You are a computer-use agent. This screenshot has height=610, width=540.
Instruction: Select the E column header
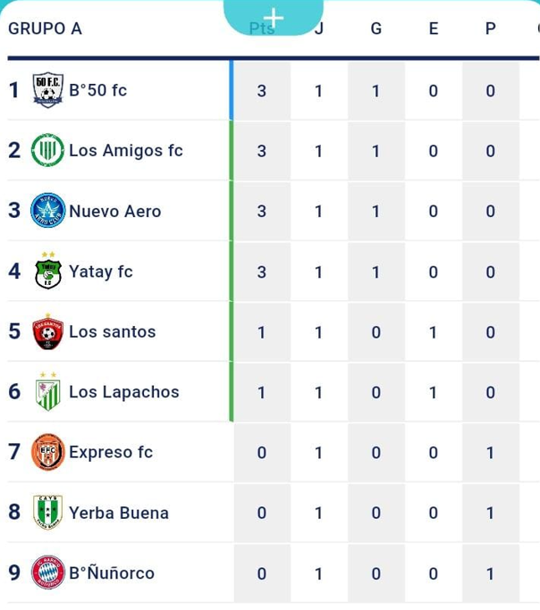coord(434,29)
